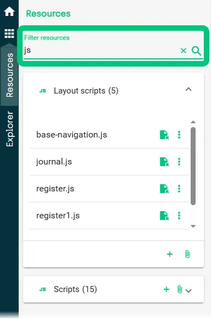Open more options for journal.js
The image size is (211, 319).
[x=179, y=162]
